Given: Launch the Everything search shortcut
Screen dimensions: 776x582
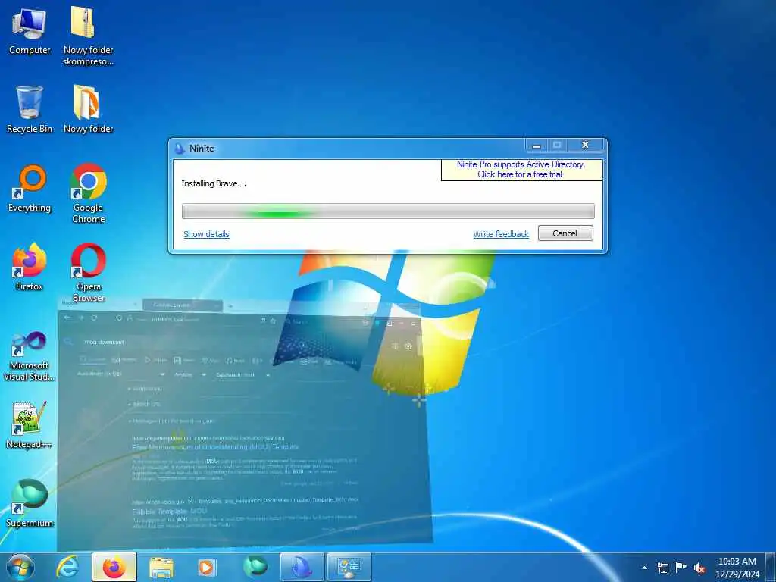Looking at the screenshot, I should pyautogui.click(x=30, y=189).
